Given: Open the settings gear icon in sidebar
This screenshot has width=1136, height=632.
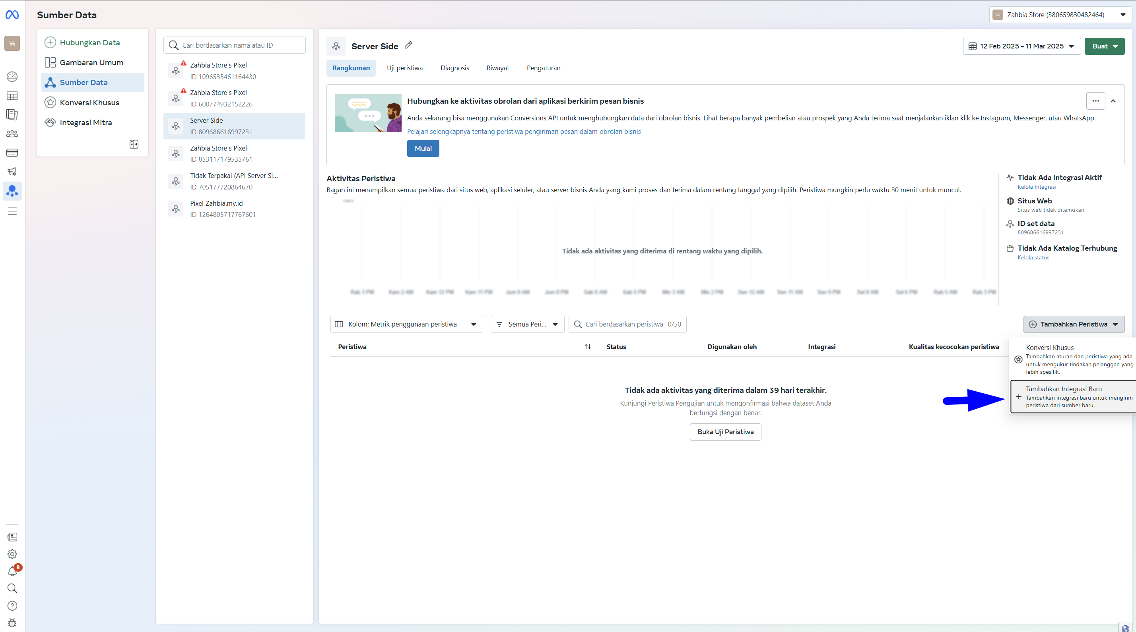Looking at the screenshot, I should (12, 554).
